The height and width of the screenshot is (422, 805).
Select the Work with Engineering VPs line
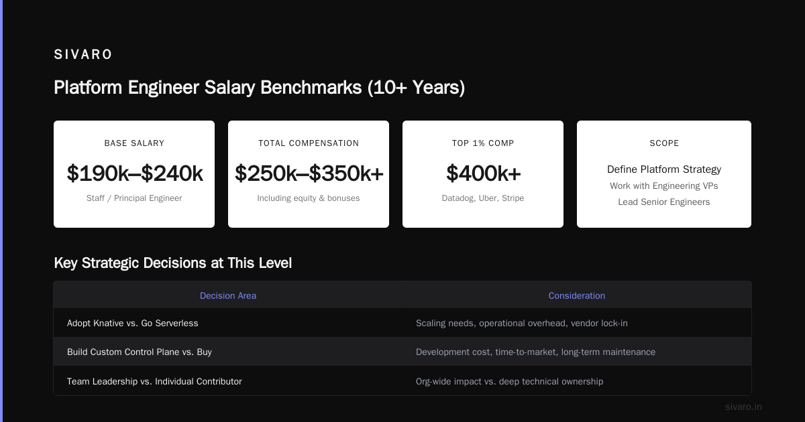(x=664, y=186)
